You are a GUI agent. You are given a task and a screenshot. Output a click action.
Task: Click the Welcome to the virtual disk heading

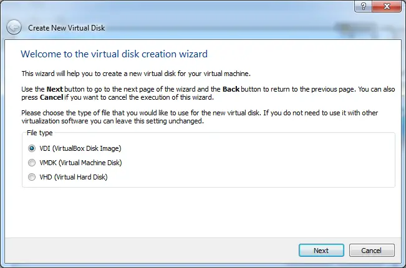(x=114, y=54)
